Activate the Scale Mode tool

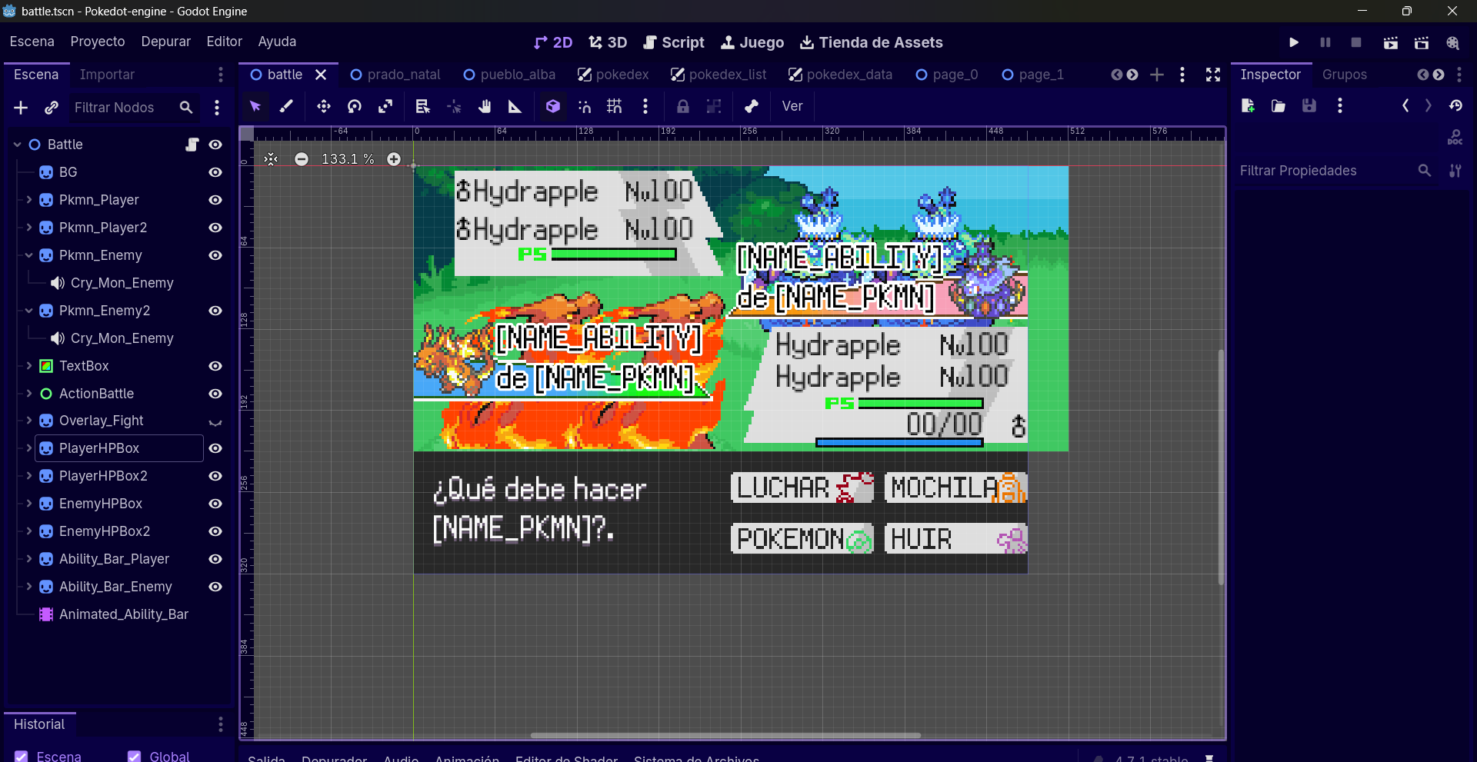point(385,106)
